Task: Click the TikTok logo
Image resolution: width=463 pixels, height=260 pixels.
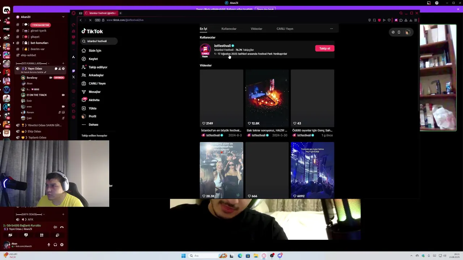Action: (92, 31)
